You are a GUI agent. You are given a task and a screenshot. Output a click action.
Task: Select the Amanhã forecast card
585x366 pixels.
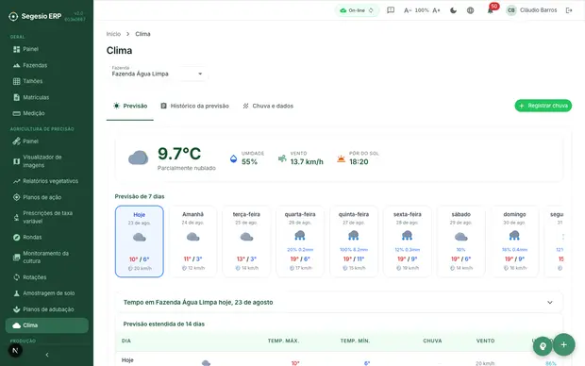[x=192, y=241]
